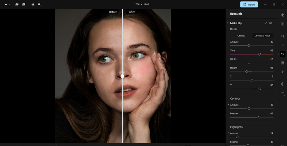Click the Blush Tone color slider handle
The image size is (287, 146).
[x=260, y=54]
